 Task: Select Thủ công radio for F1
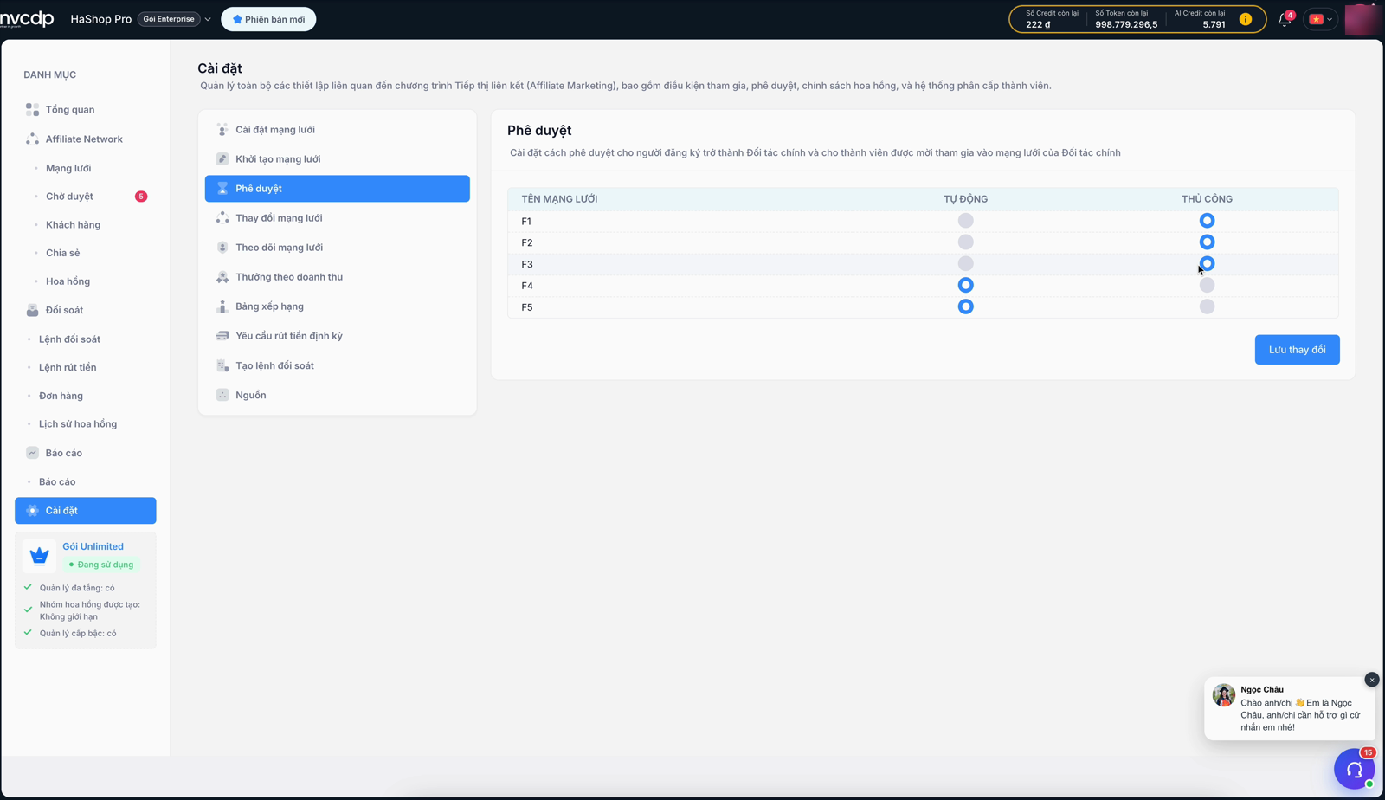(x=1207, y=221)
